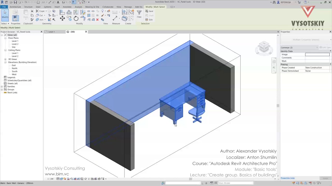
Task: Toggle Thin Lines in quick access toolbar
Action: tap(74, 2)
